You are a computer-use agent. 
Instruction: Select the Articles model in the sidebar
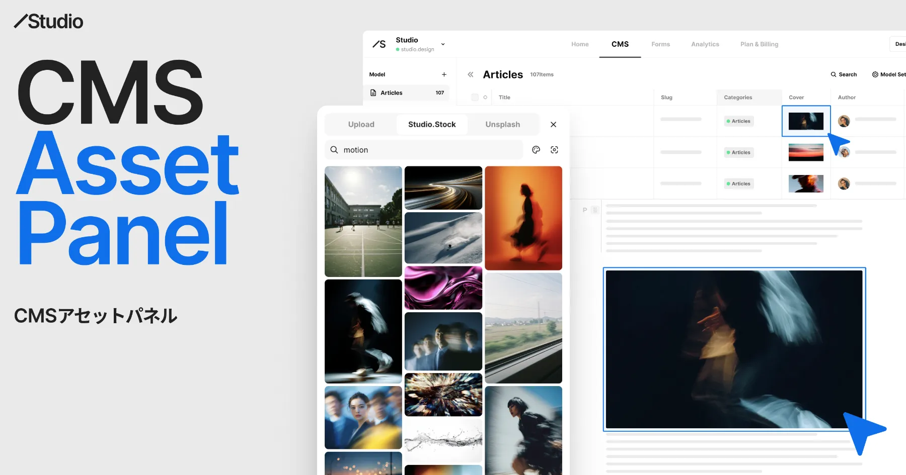pos(407,92)
